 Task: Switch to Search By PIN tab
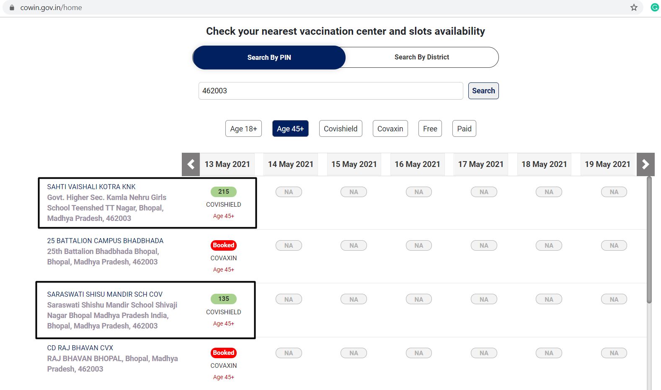point(269,57)
